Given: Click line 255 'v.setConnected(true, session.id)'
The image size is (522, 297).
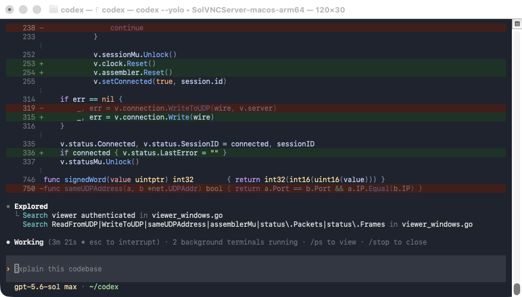Looking at the screenshot, I should [x=256, y=82].
